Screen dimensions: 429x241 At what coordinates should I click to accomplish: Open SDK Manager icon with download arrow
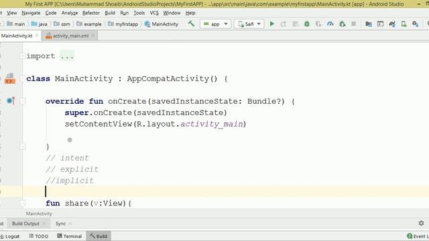[x=416, y=24]
